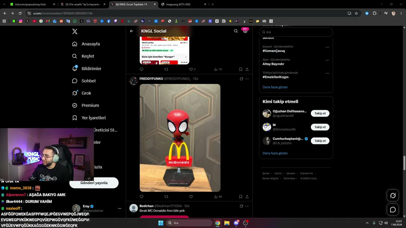
Task: Open FREDDYFUNKO's profile avatar
Action: click(x=134, y=81)
